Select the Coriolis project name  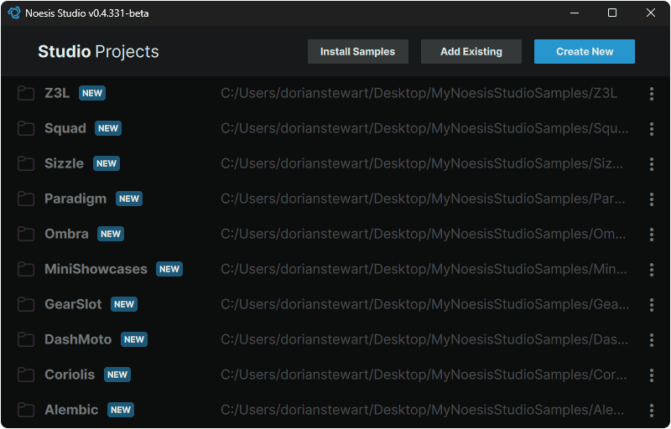tap(70, 375)
